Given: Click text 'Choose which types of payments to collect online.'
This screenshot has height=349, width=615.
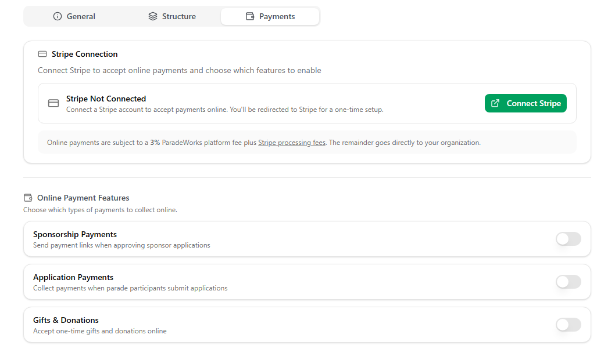Looking at the screenshot, I should (x=100, y=210).
